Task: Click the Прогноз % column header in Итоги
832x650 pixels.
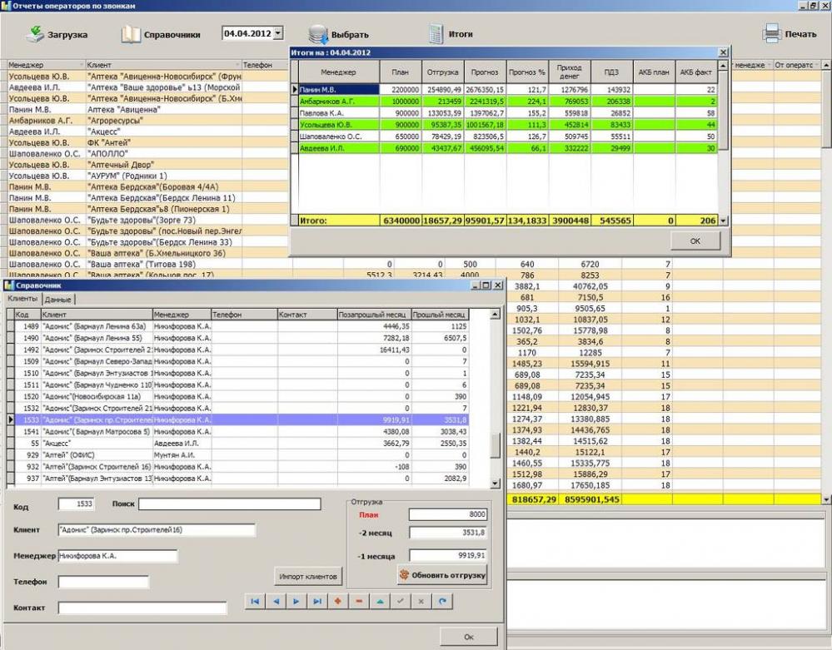Action: (527, 72)
